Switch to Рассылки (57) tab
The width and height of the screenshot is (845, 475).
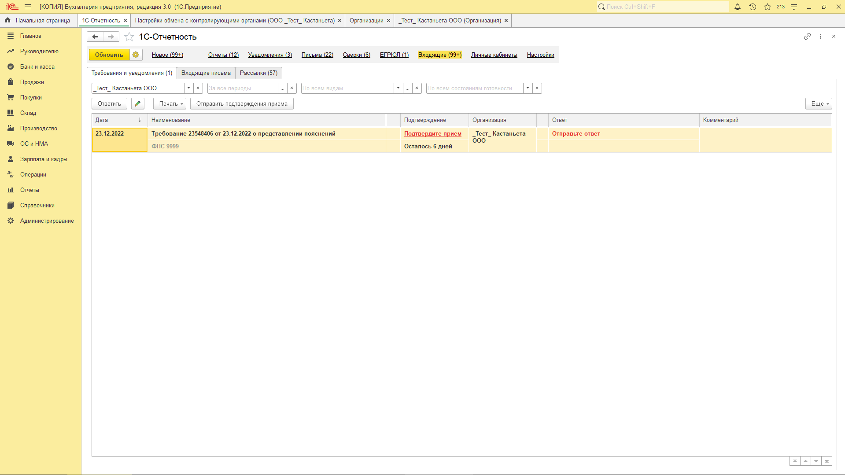[x=258, y=73]
